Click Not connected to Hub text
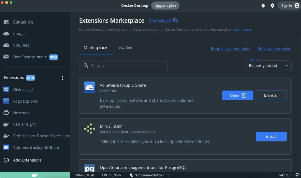The height and width of the screenshot is (178, 301). pos(152,175)
